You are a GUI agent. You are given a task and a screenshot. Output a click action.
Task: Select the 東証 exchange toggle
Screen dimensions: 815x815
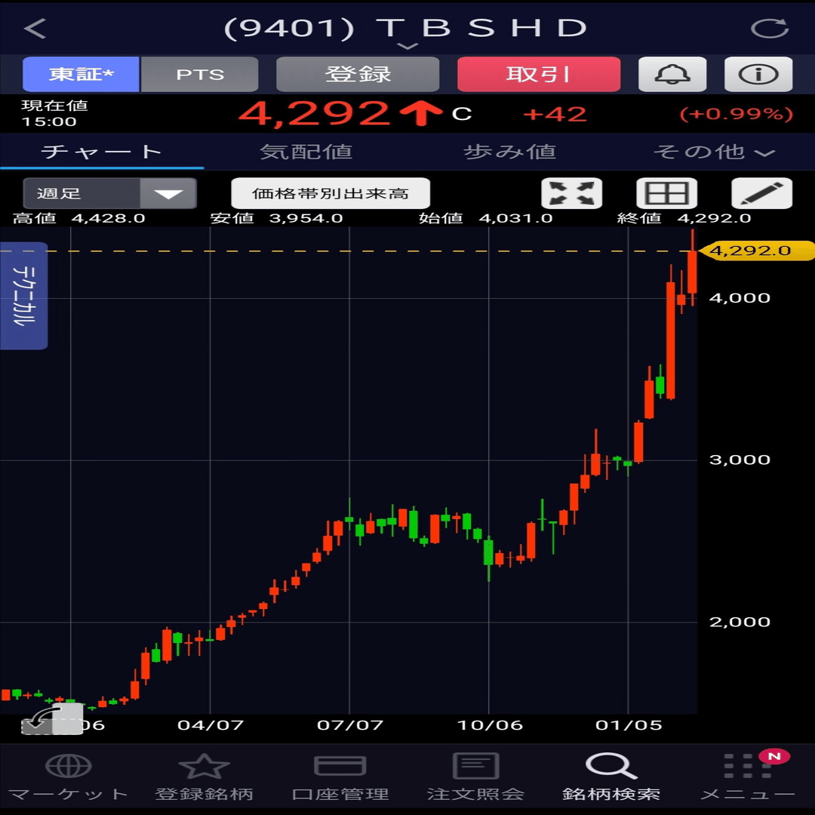click(x=81, y=74)
